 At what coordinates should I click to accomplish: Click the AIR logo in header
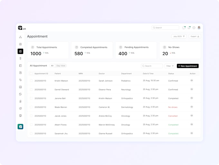[x=22, y=28]
